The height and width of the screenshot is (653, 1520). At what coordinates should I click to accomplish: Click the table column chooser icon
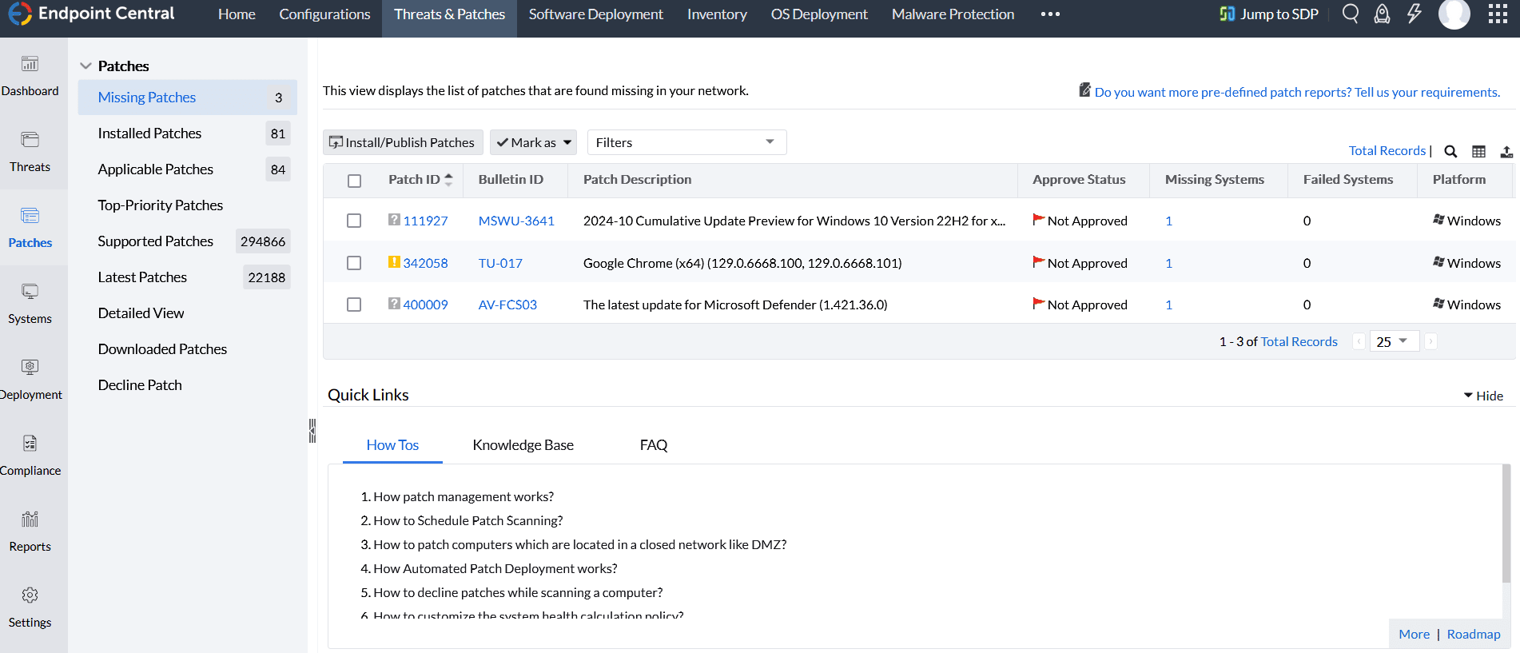coord(1479,151)
